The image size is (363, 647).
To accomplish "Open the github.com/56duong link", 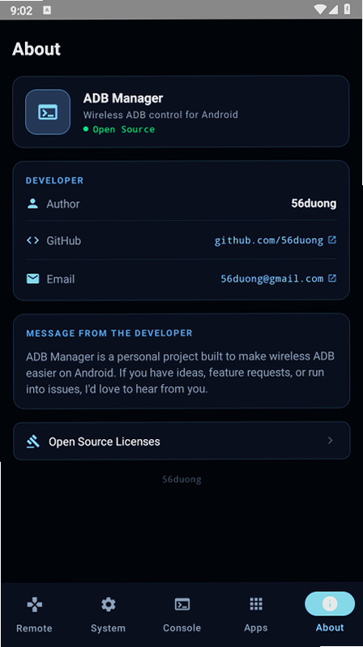I will pyautogui.click(x=269, y=240).
